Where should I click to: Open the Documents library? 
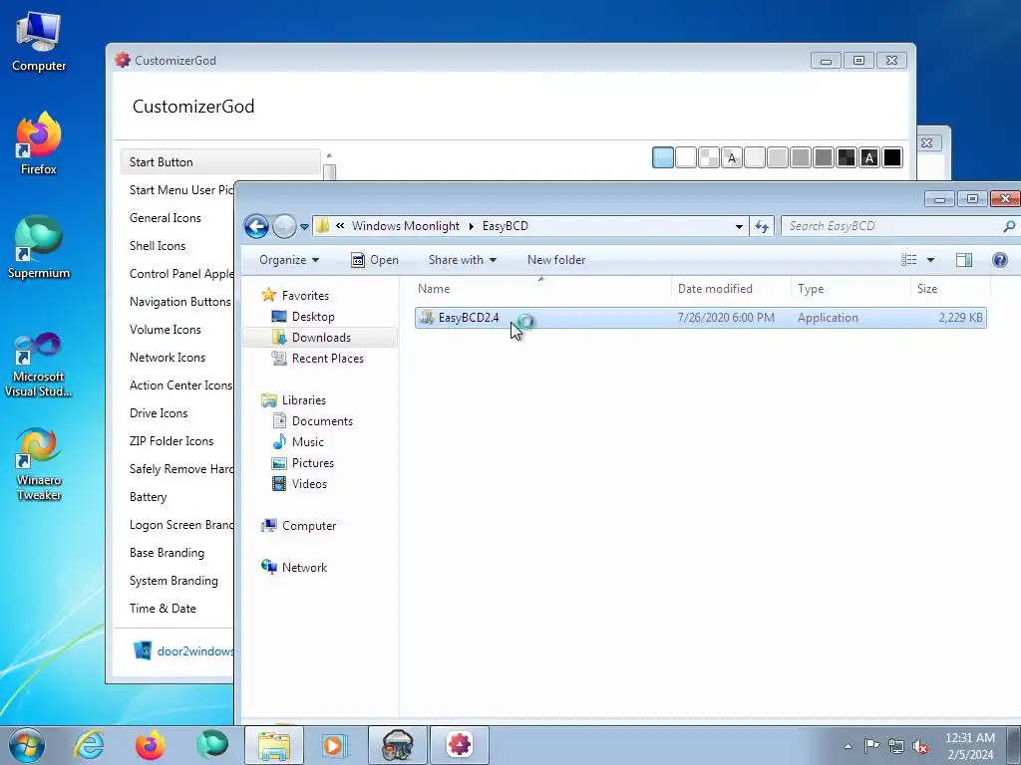[322, 421]
